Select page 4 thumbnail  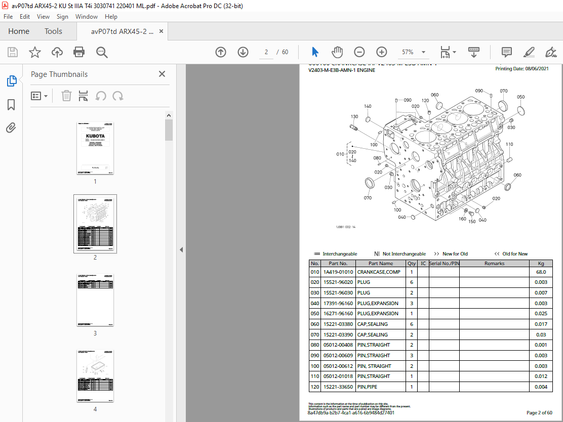[x=95, y=376]
